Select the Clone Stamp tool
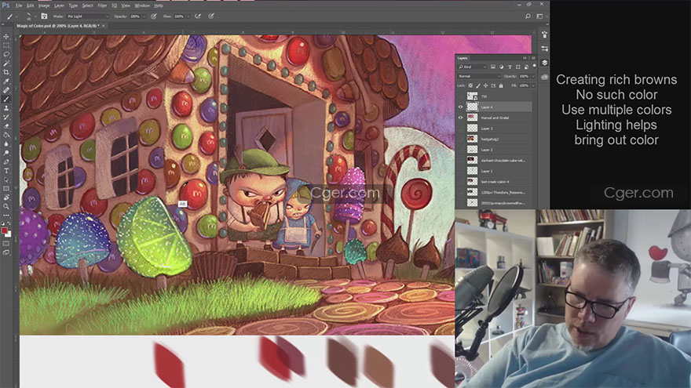The width and height of the screenshot is (691, 388). (x=6, y=108)
